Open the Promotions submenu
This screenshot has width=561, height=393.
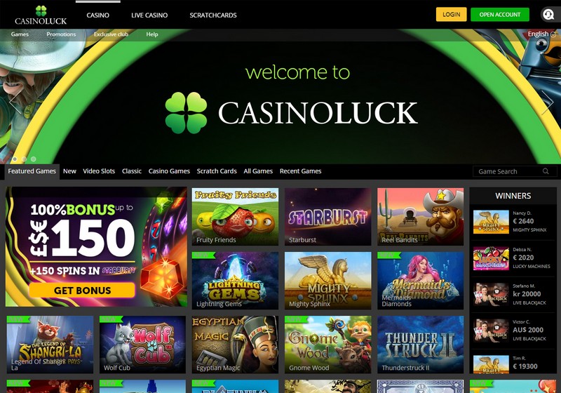[61, 34]
